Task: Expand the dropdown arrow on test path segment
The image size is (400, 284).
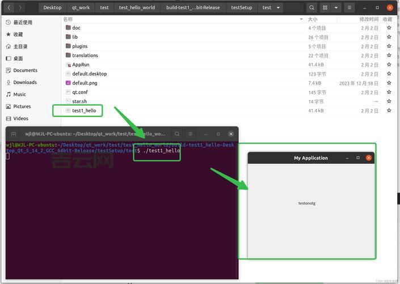Action: coord(279,8)
